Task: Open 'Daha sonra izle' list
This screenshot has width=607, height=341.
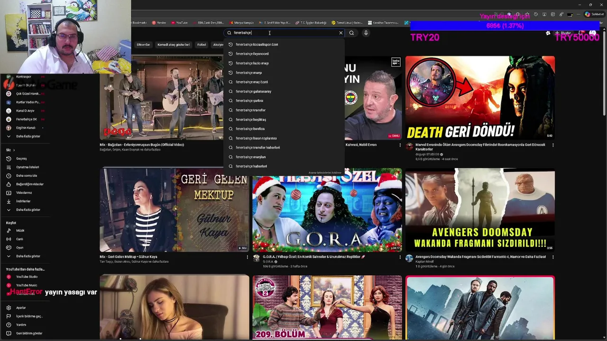Action: pos(26,176)
